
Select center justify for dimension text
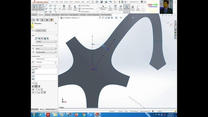(36, 86)
